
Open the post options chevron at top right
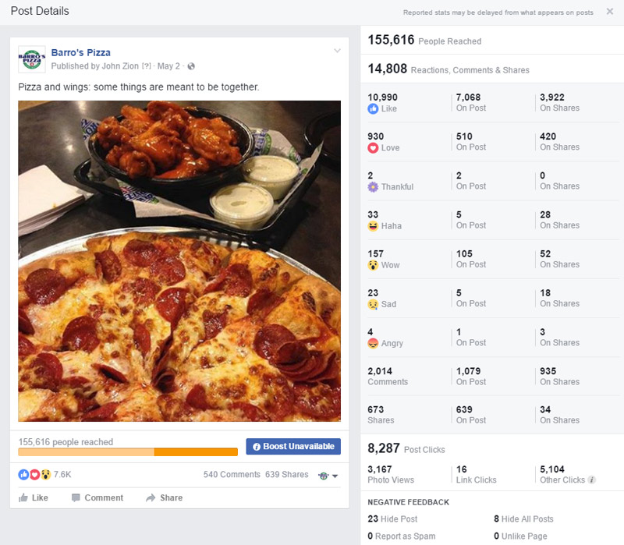[336, 51]
